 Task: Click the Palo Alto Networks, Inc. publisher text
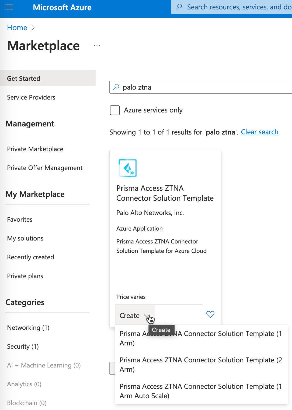[x=150, y=213]
